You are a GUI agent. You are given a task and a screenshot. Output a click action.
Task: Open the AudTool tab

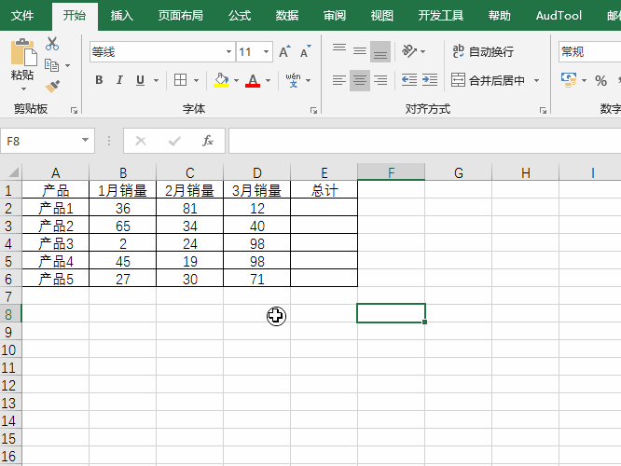[559, 16]
